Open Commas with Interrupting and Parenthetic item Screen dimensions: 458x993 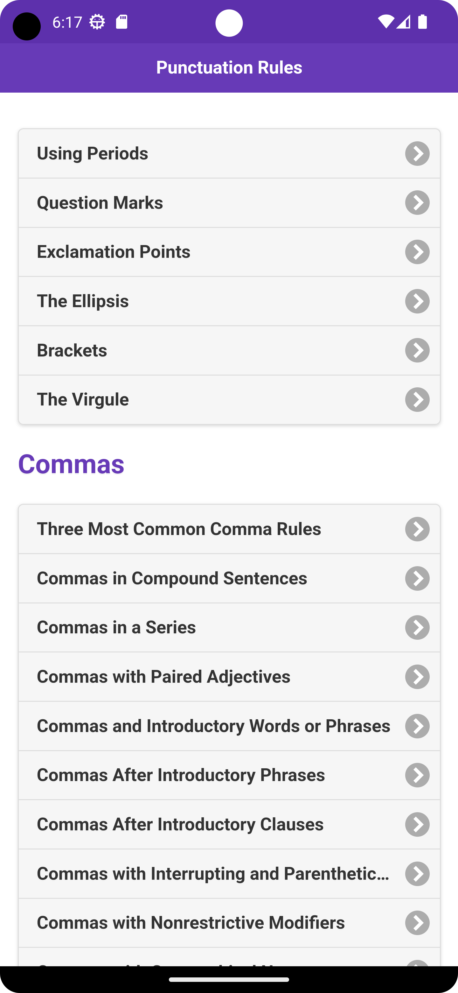[229, 874]
